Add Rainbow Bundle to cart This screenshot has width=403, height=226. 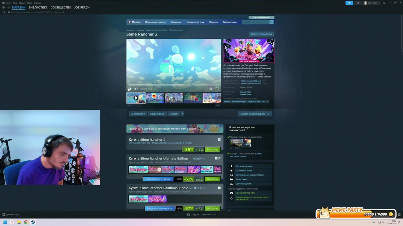pos(212,209)
